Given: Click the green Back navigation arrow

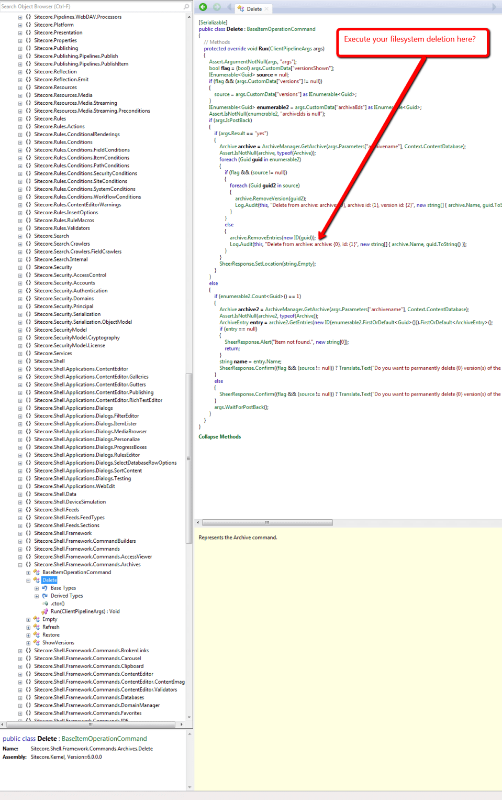Looking at the screenshot, I should (203, 7).
